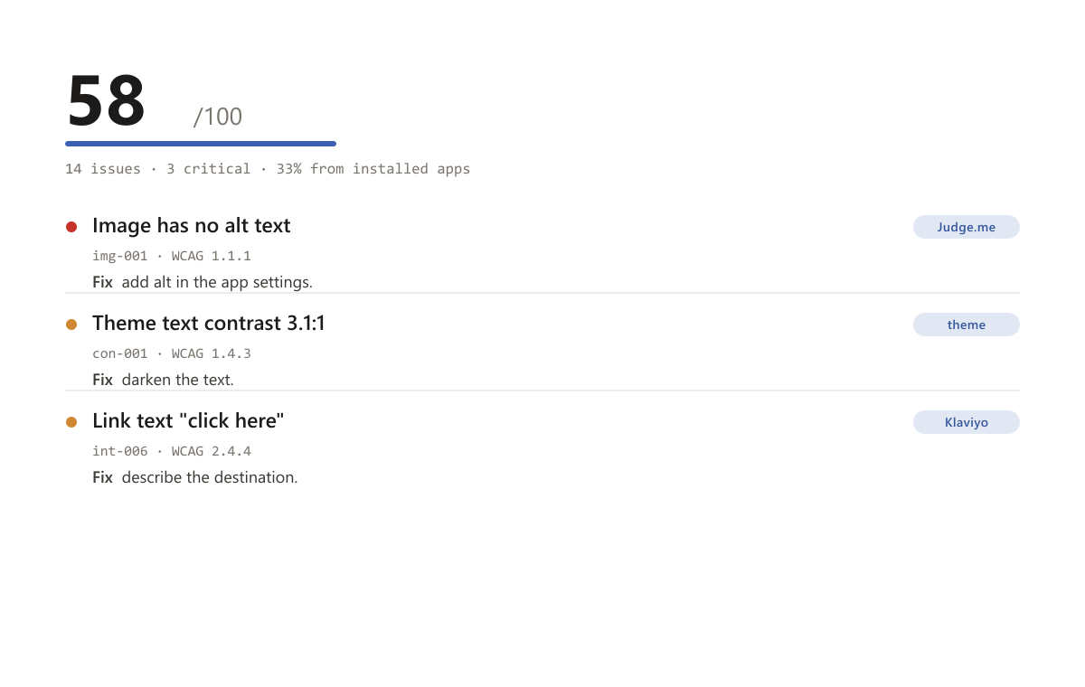Click the int-006 WCAG 2.4.4 reference
Screen dimensions: 1085x687
(x=172, y=452)
